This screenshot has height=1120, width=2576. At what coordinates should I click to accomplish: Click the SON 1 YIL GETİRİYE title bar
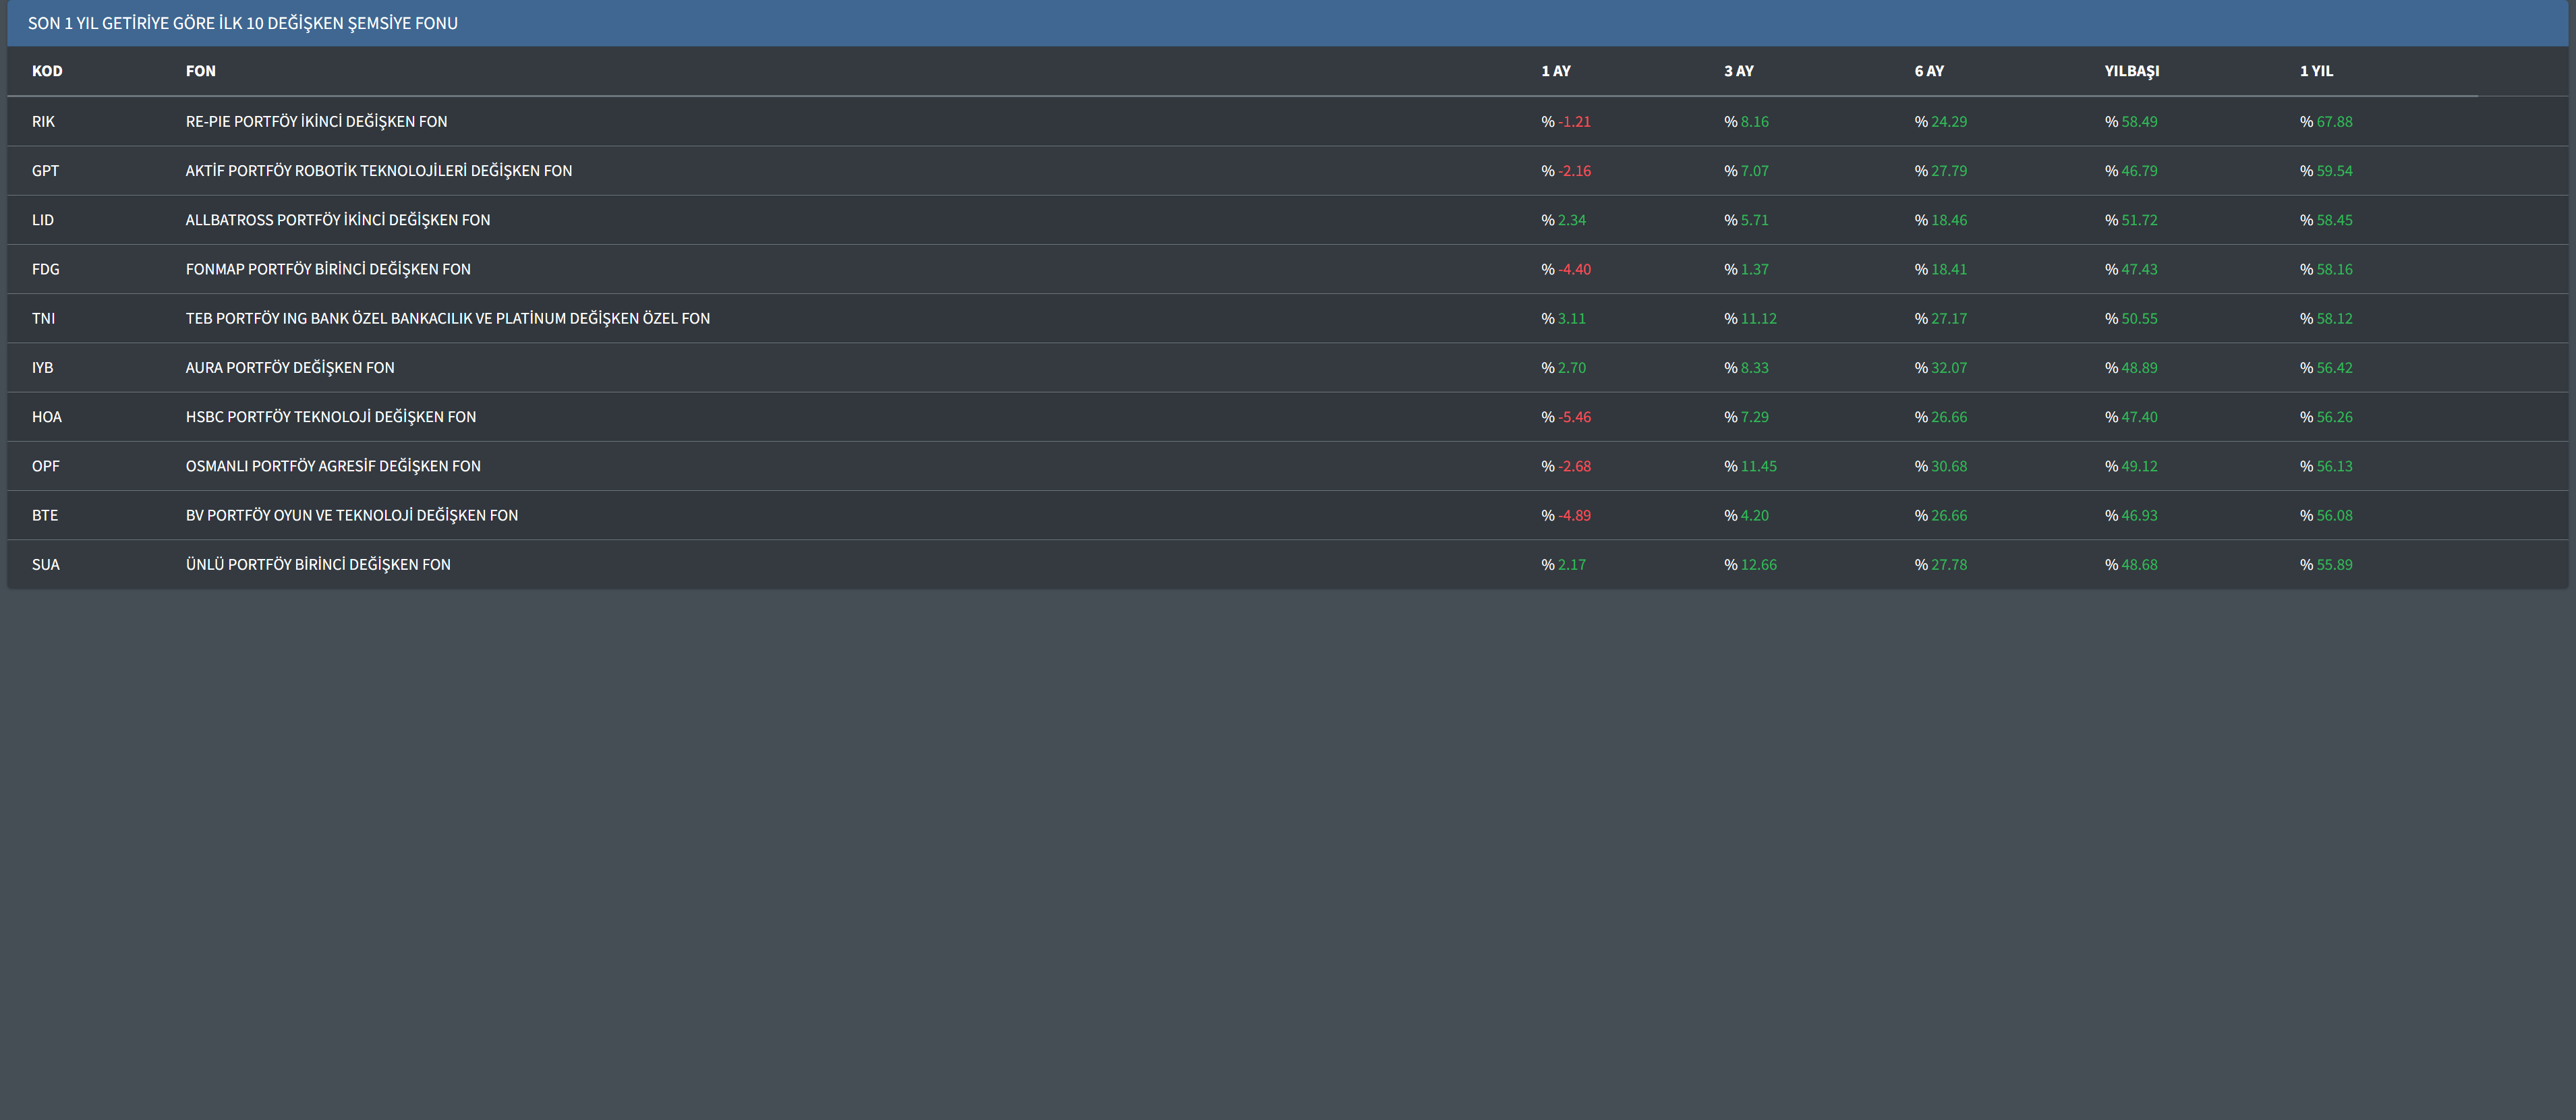tap(242, 23)
